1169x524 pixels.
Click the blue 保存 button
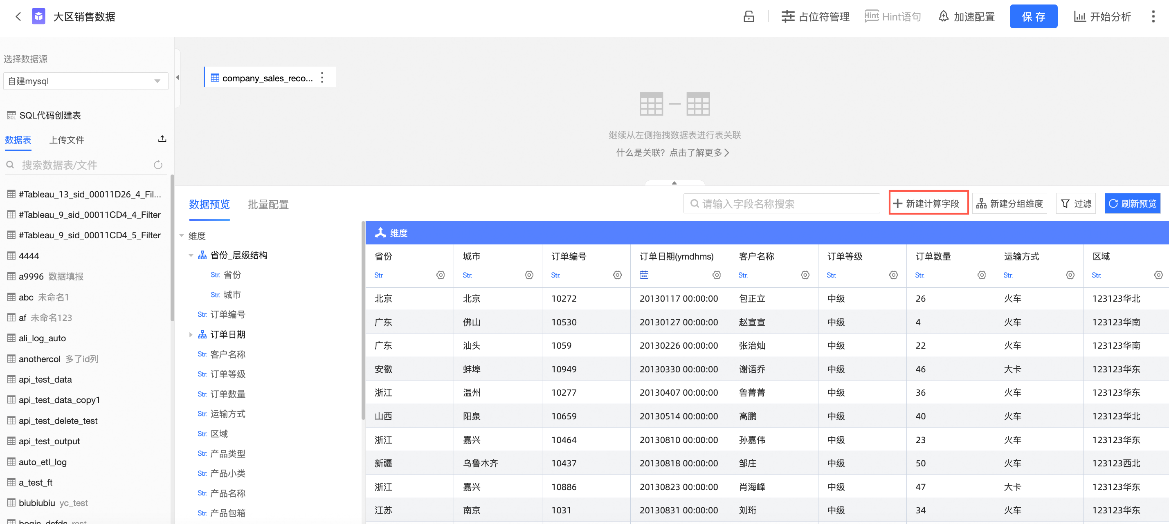[x=1033, y=17]
